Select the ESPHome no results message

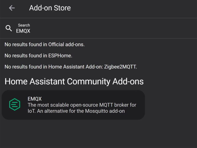pyautogui.click(x=38, y=55)
